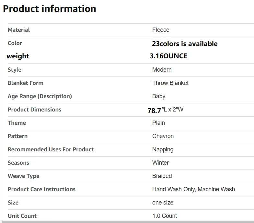Click the Napping recommended use value
This screenshot has height=223, width=254.
point(163,150)
